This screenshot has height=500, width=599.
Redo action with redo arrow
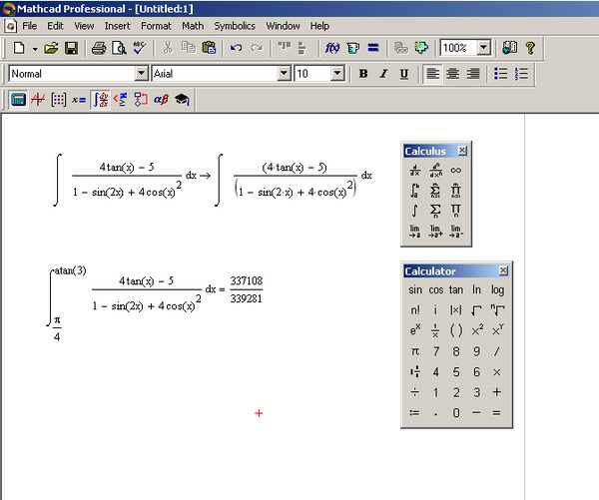click(257, 48)
